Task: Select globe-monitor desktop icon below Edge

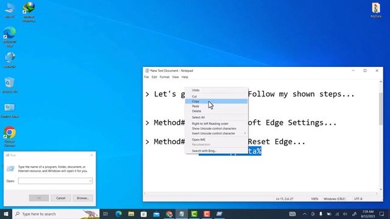Action: tap(10, 60)
